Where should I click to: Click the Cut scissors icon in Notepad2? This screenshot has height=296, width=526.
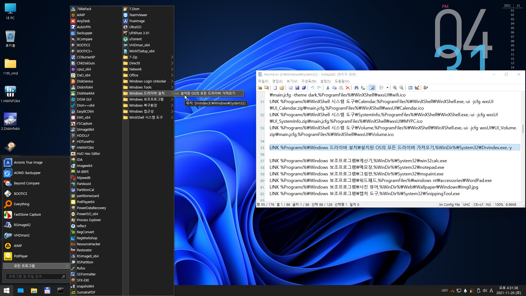click(328, 88)
